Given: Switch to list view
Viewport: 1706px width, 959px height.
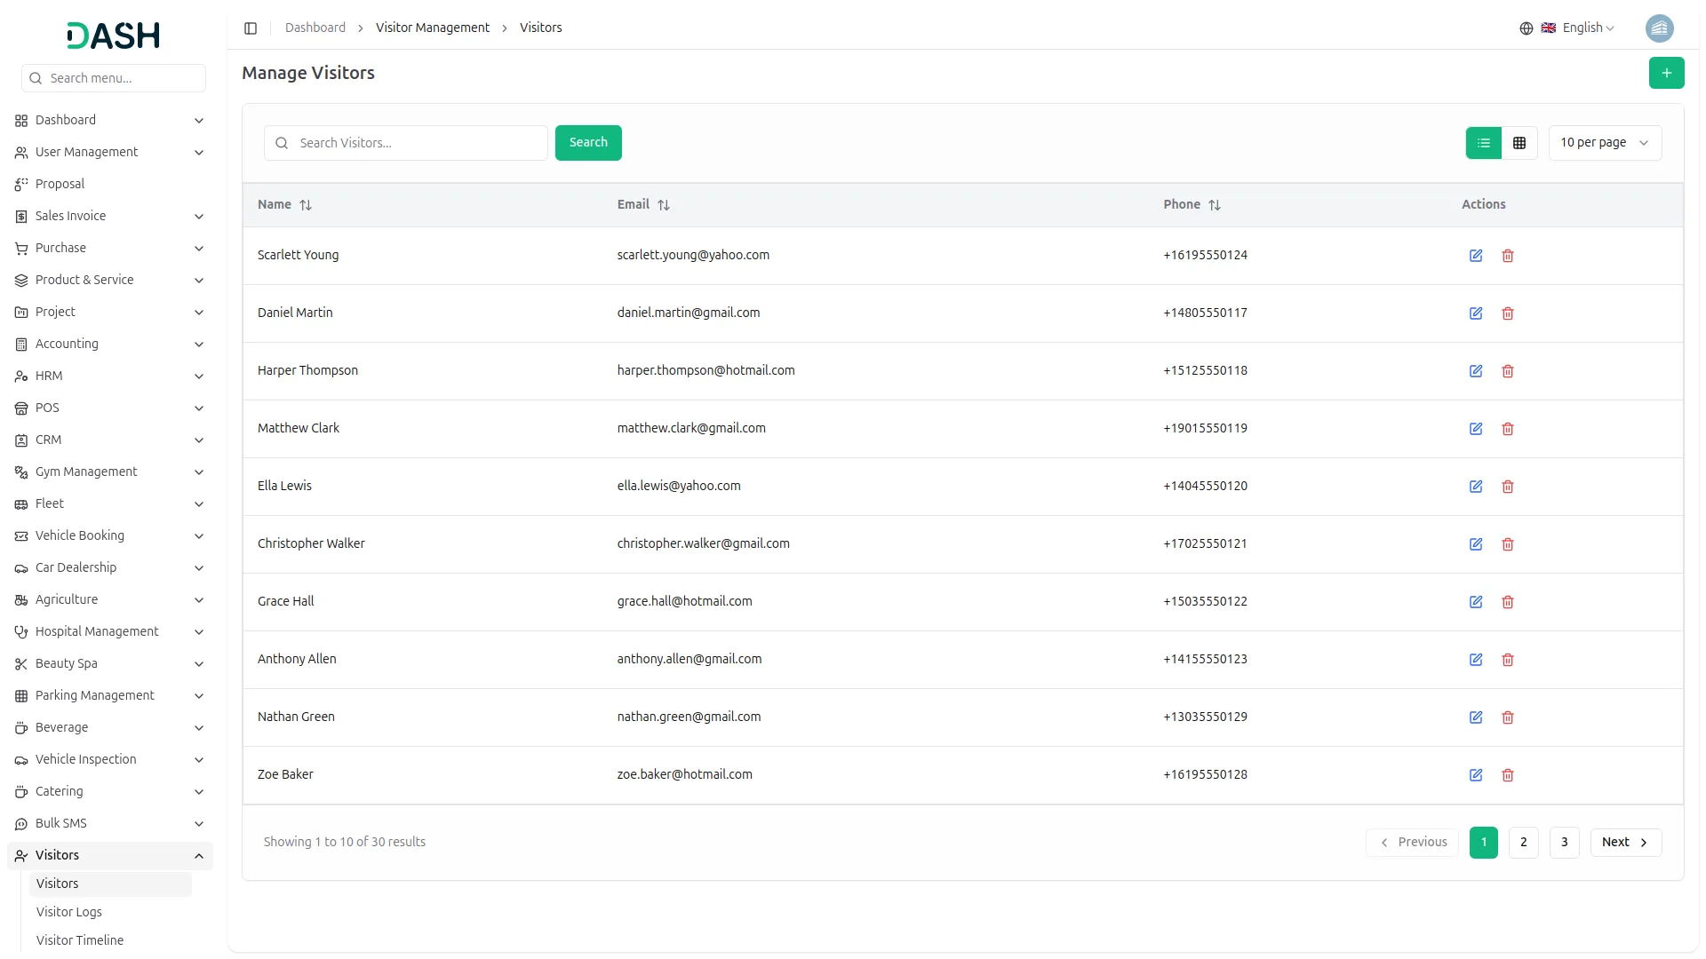Looking at the screenshot, I should [x=1483, y=143].
